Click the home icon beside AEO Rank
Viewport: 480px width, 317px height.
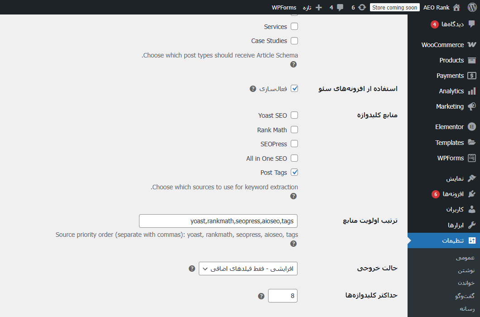456,7
